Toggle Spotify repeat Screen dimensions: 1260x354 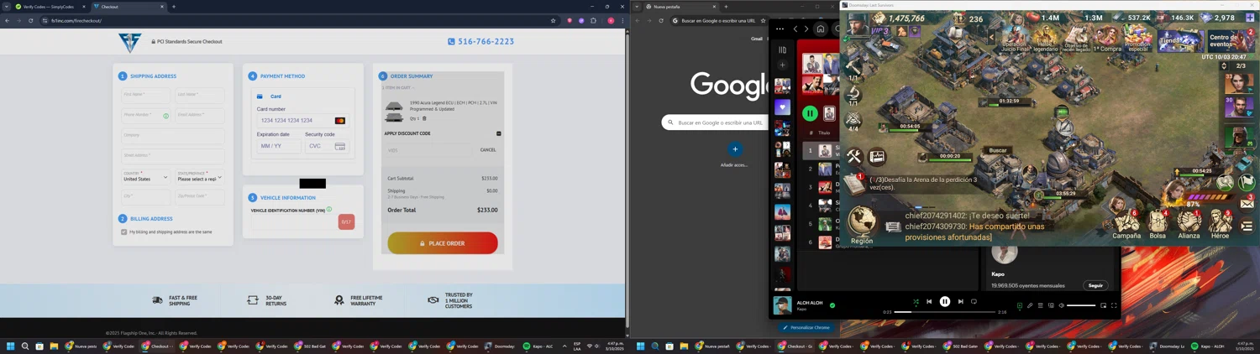tap(974, 302)
